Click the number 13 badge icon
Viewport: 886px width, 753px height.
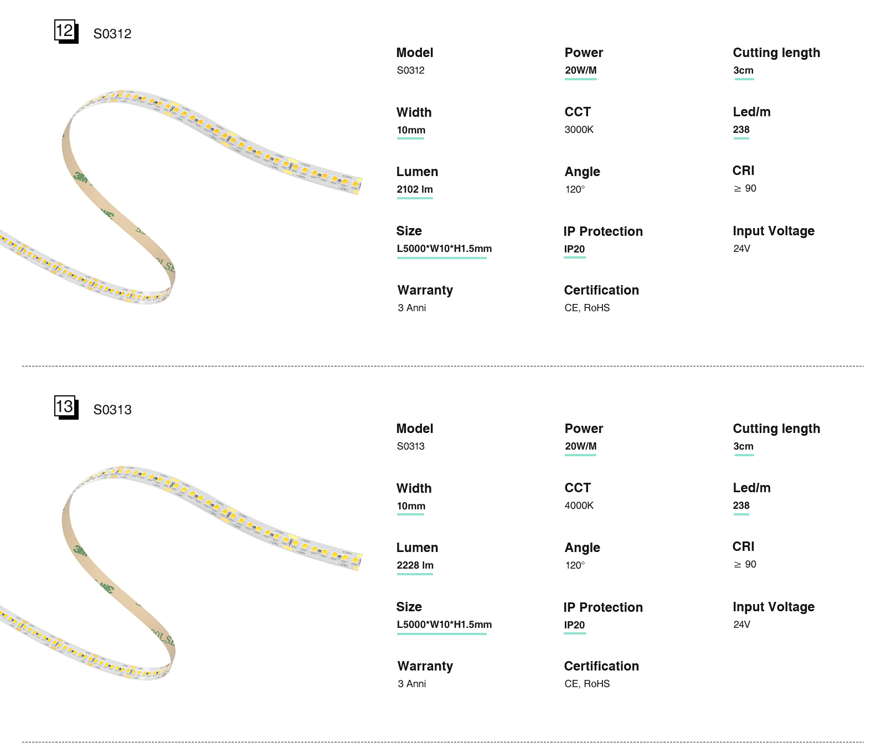pyautogui.click(x=65, y=407)
